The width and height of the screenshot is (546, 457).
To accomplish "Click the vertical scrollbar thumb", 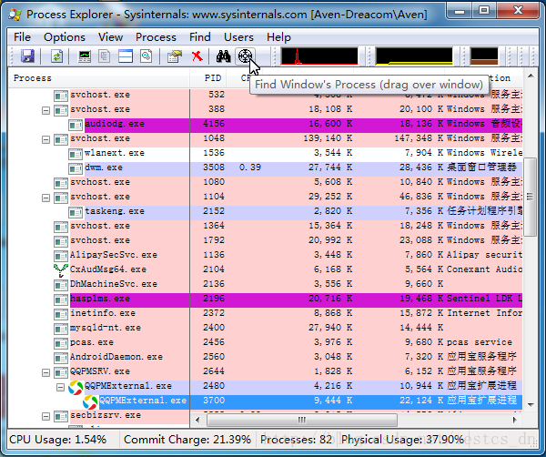I will click(531, 197).
